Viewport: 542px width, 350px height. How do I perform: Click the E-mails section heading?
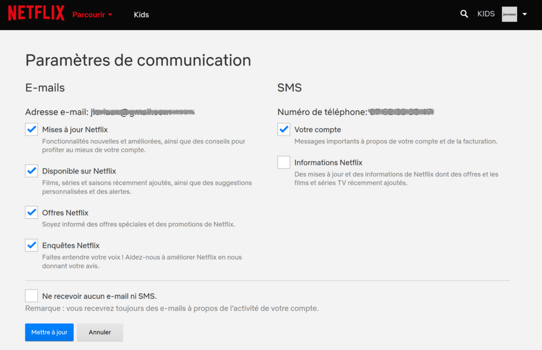click(x=45, y=87)
